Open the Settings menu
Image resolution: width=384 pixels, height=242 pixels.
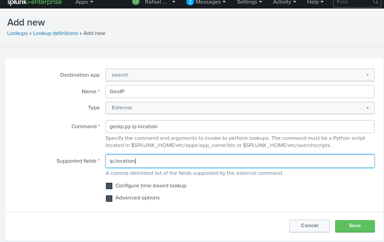250,2
